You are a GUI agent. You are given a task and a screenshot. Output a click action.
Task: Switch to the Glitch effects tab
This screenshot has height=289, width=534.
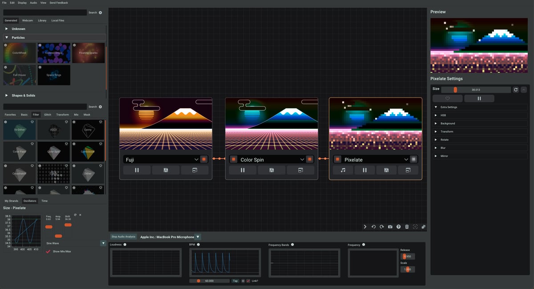(48, 114)
